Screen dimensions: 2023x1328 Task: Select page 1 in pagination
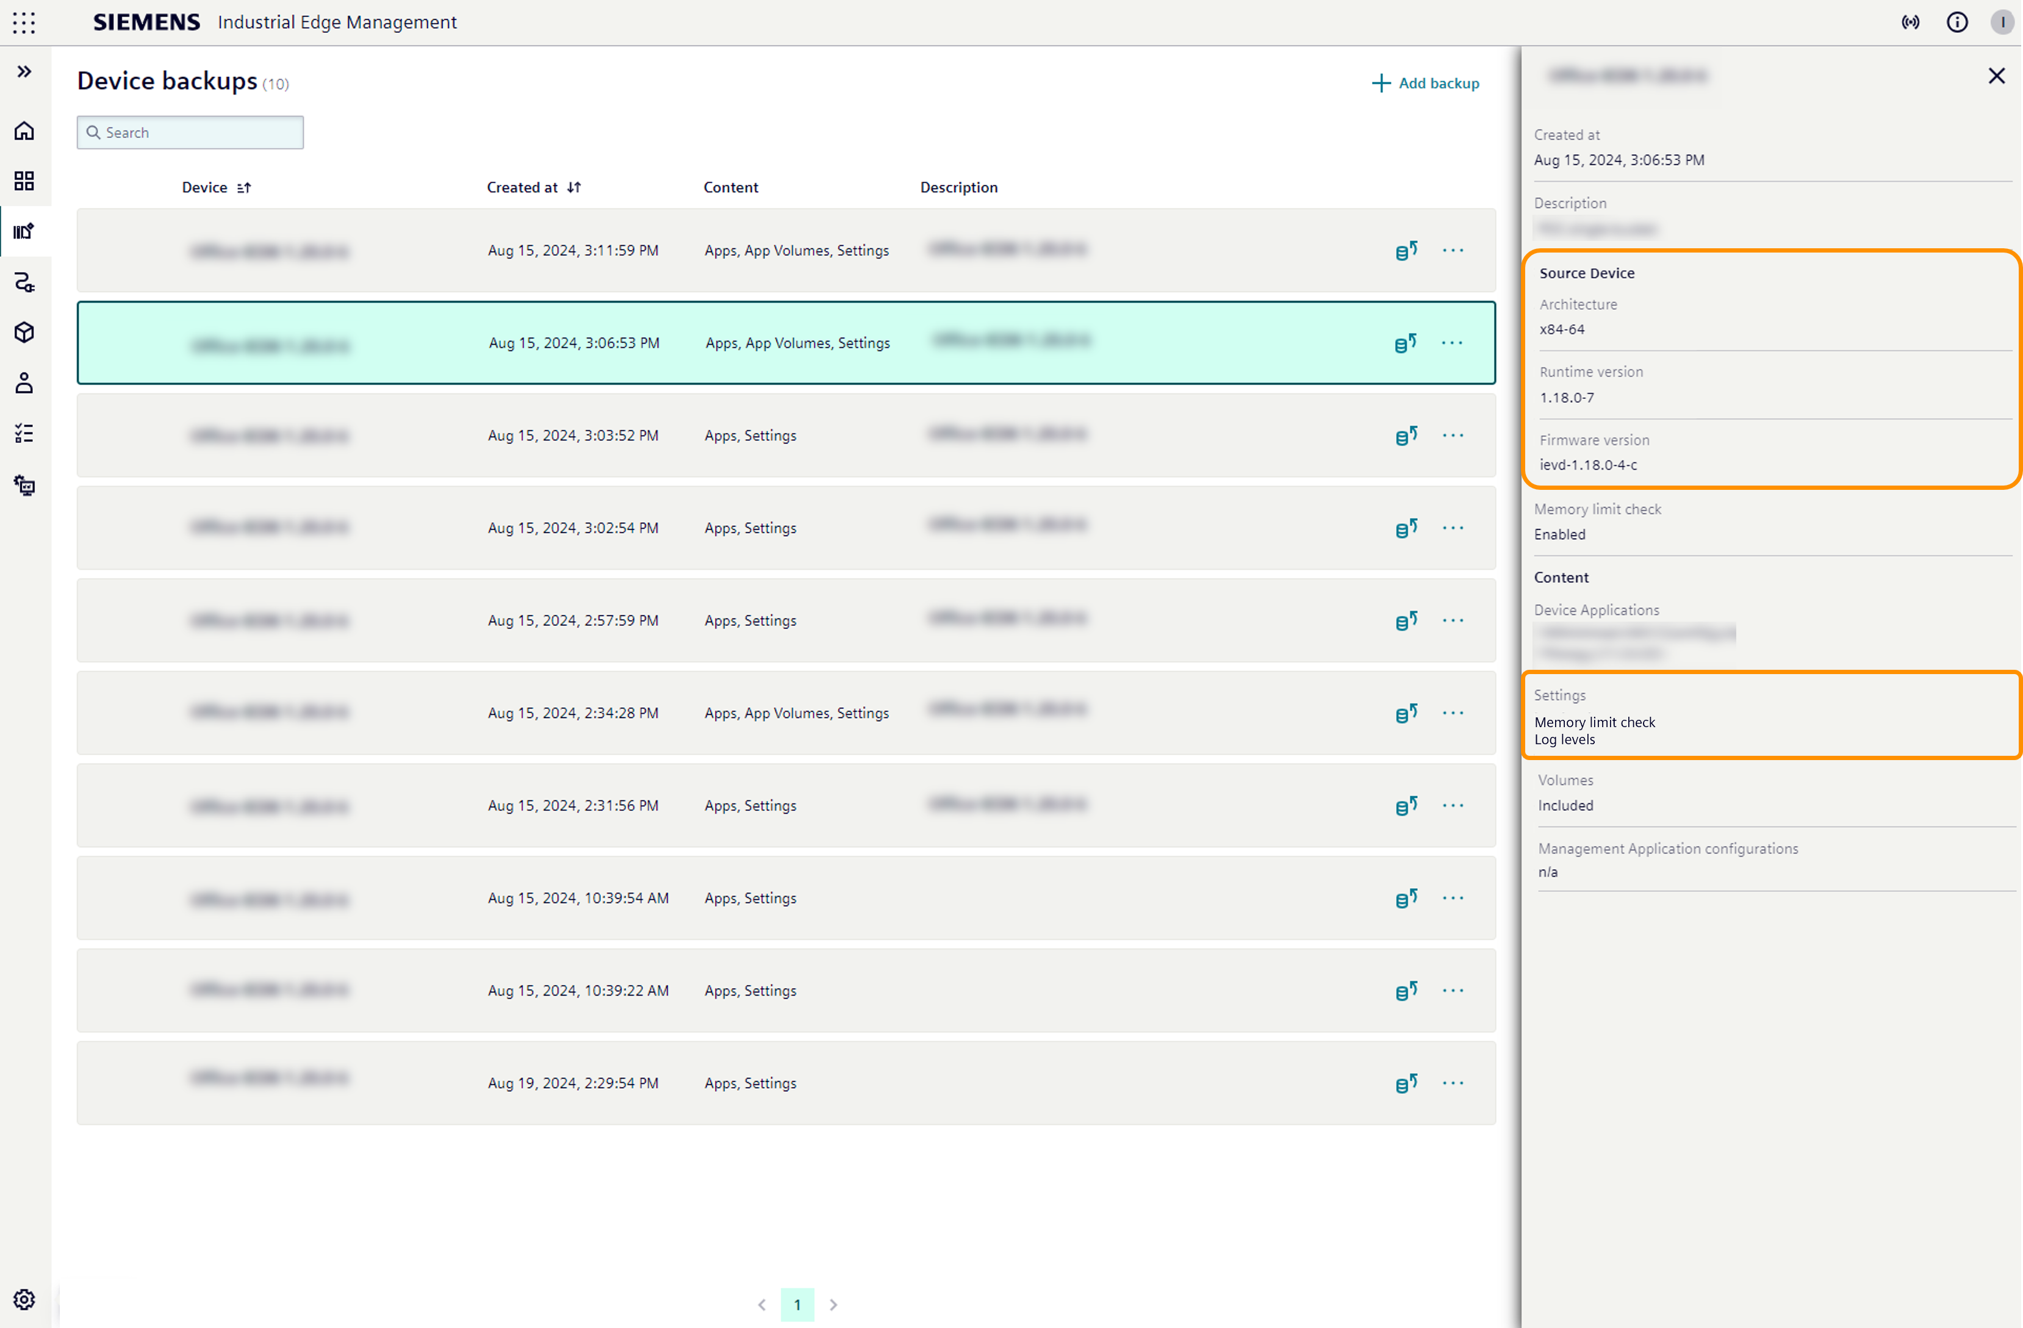(x=797, y=1304)
